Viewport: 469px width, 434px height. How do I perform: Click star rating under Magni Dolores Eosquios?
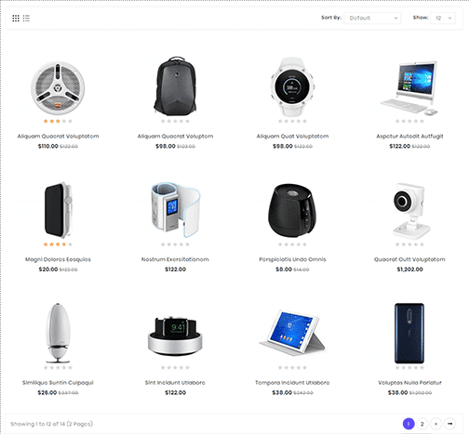(58, 244)
